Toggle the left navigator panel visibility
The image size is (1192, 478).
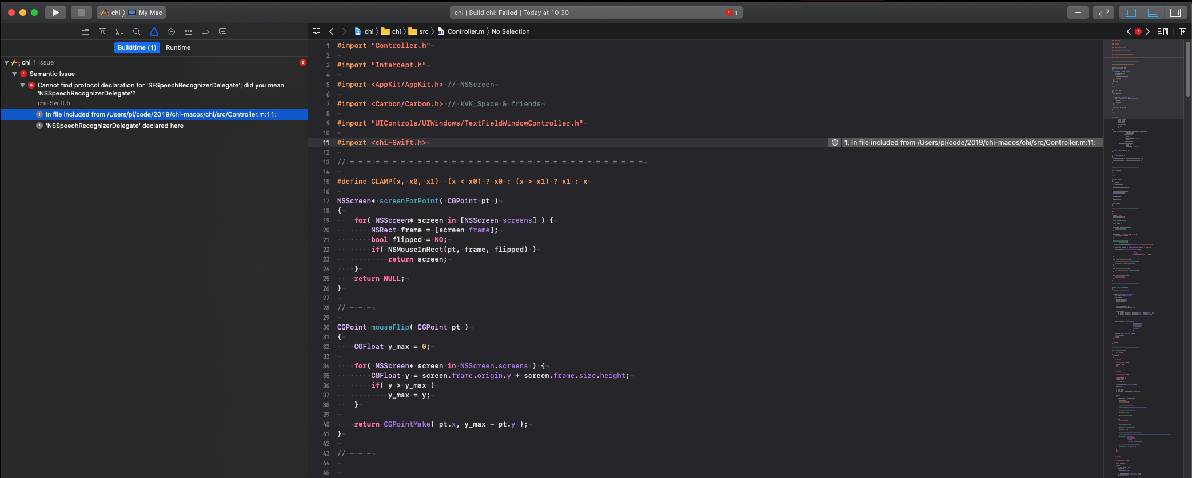(x=1131, y=13)
